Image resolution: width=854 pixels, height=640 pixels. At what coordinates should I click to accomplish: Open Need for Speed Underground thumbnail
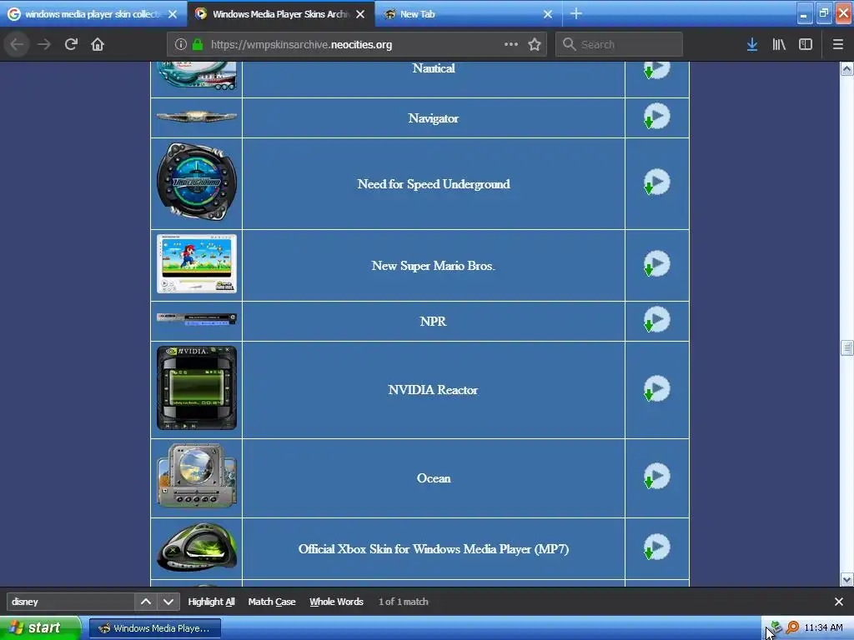[x=197, y=182]
